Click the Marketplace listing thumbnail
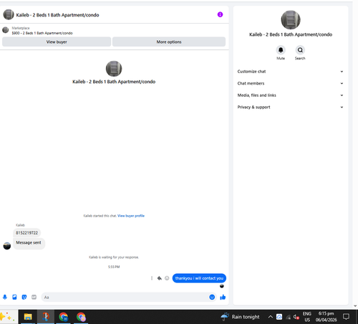This screenshot has width=358, height=324. click(6, 30)
